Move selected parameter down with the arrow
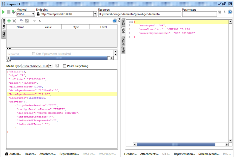Image resolution: width=234 pixels, height=157 pixels. (34, 21)
